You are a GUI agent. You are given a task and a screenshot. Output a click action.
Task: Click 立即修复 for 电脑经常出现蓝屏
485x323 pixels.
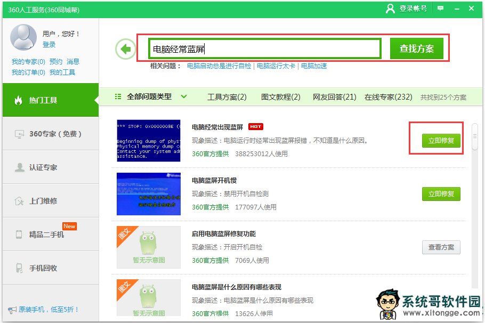[441, 141]
